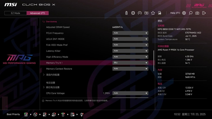212x119 pixels.
Task: Select the floppy disk boot device
Action: [x=72, y=114]
